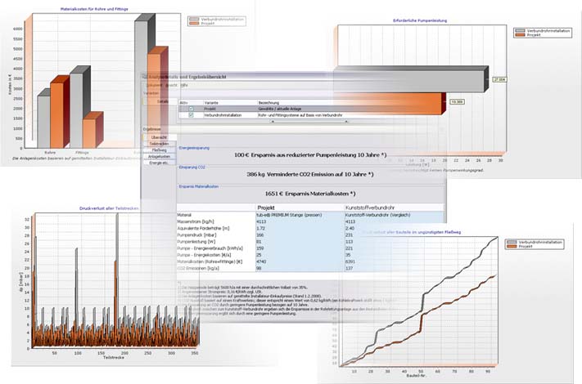Switch to the Teilstrecken results tab
Screen dimensions: 582x384
(159, 143)
